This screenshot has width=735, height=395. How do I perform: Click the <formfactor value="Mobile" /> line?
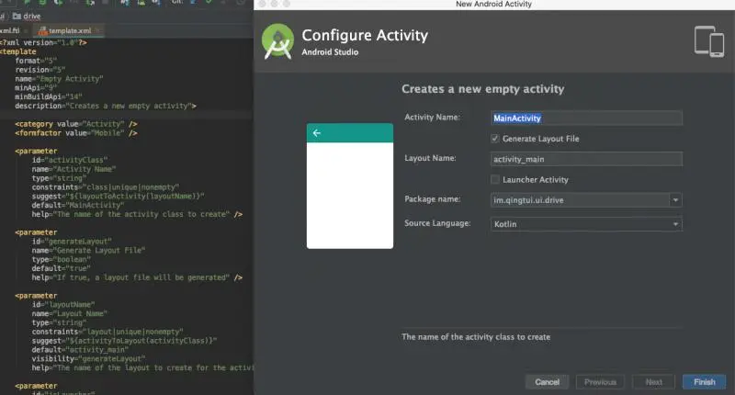point(76,133)
